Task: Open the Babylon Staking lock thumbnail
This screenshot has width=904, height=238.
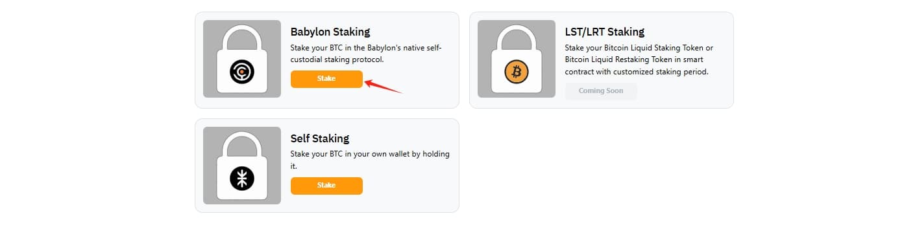Action: coord(242,59)
